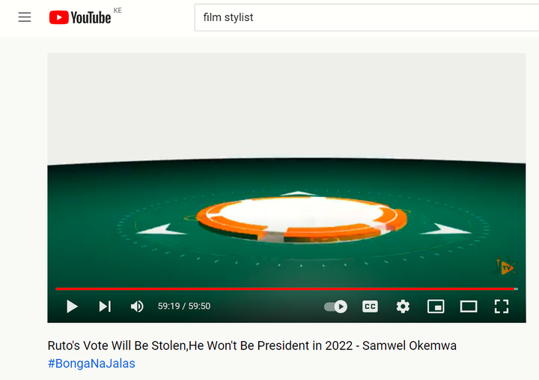Viewport: 539px width, 380px height.
Task: Switch to miniplayer mode
Action: click(436, 307)
